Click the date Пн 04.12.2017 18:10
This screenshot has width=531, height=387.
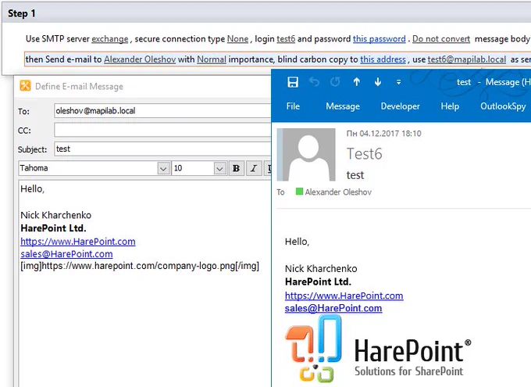click(383, 133)
